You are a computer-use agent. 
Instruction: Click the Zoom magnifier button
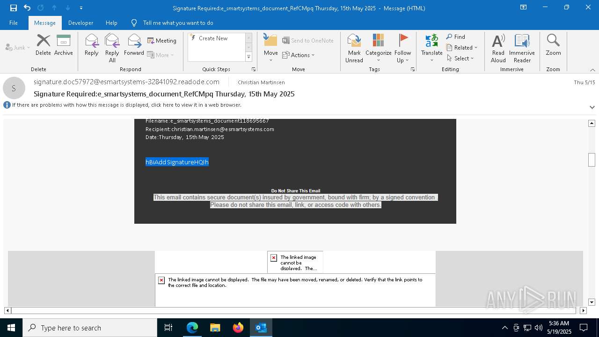[553, 45]
